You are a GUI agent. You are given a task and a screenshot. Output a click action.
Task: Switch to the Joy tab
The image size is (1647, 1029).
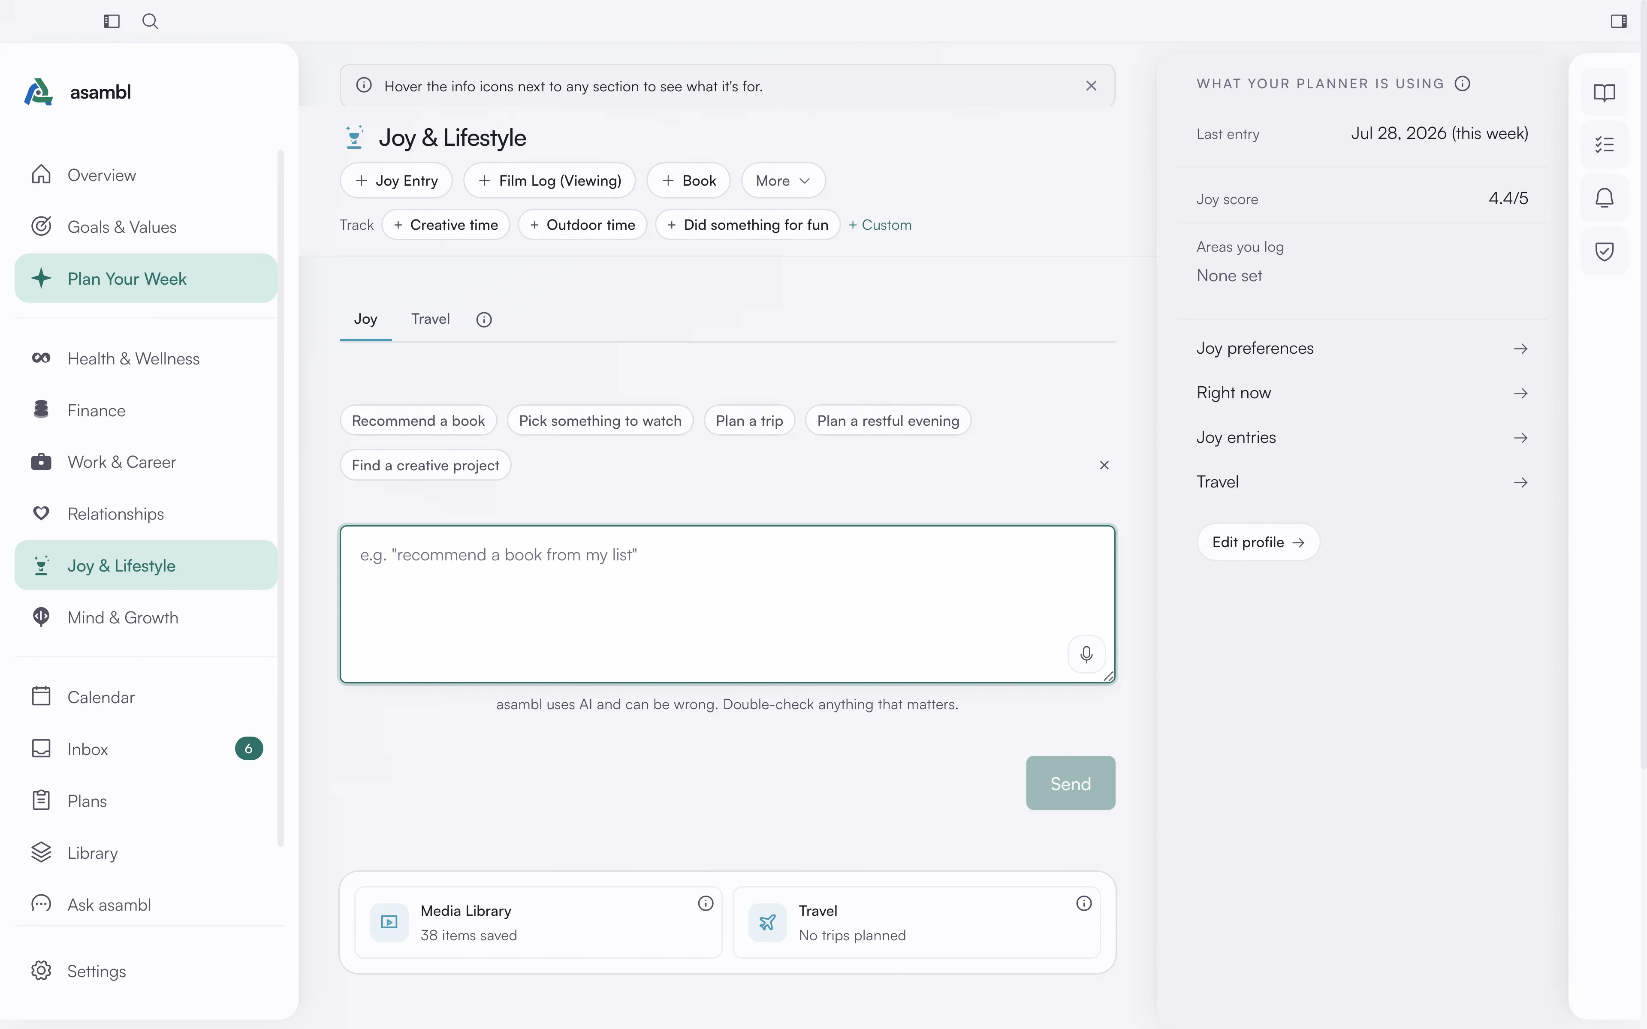(365, 319)
